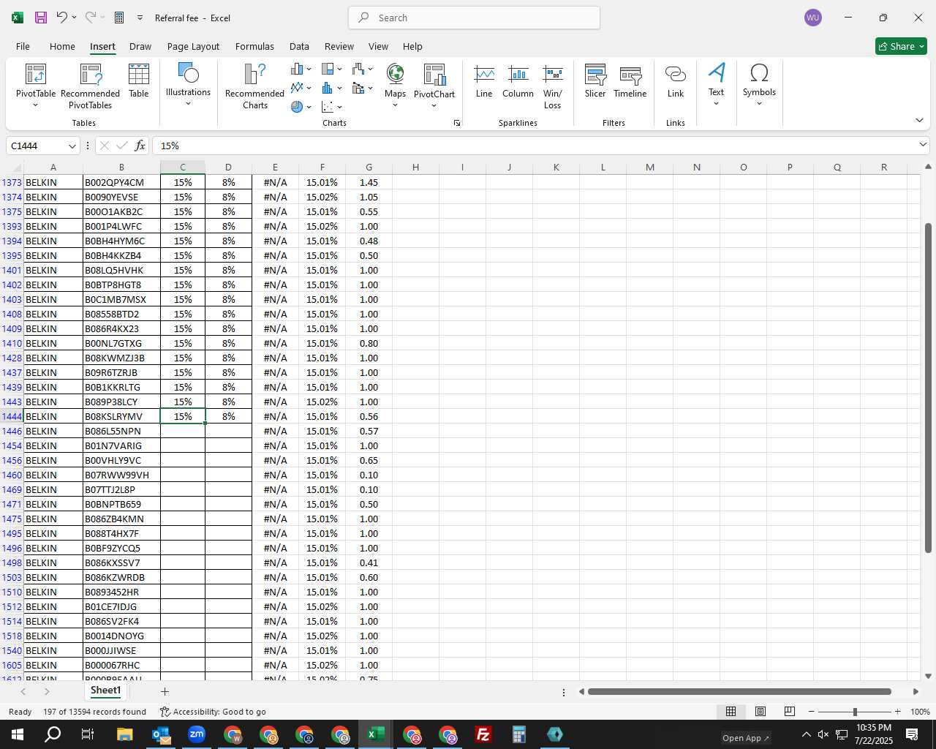Select the Sheet1 tab
This screenshot has height=749, width=936.
click(105, 690)
